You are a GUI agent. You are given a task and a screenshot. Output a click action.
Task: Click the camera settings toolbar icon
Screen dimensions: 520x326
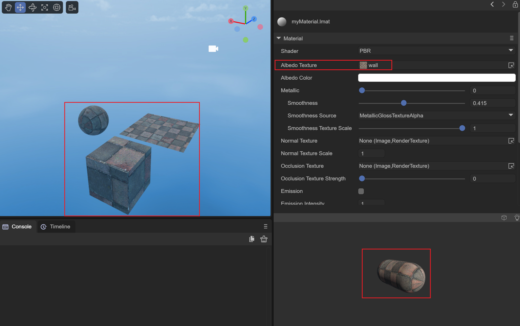coord(72,7)
